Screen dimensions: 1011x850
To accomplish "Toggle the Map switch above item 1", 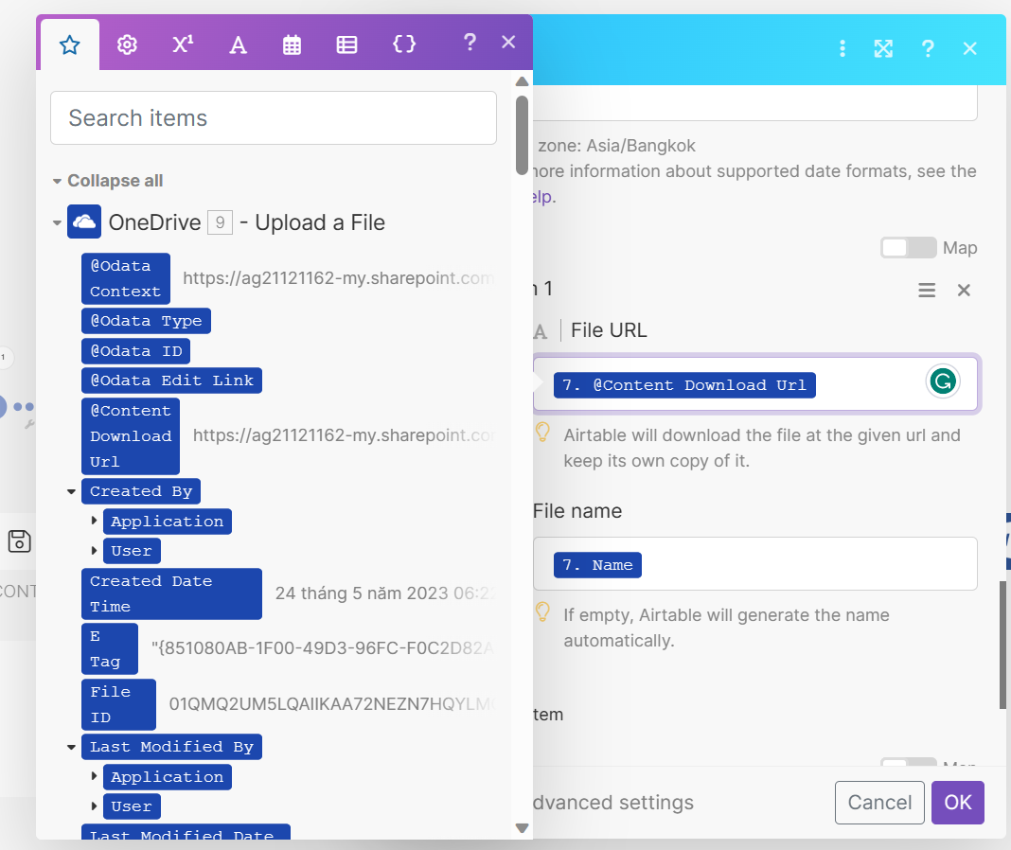I will tap(909, 248).
